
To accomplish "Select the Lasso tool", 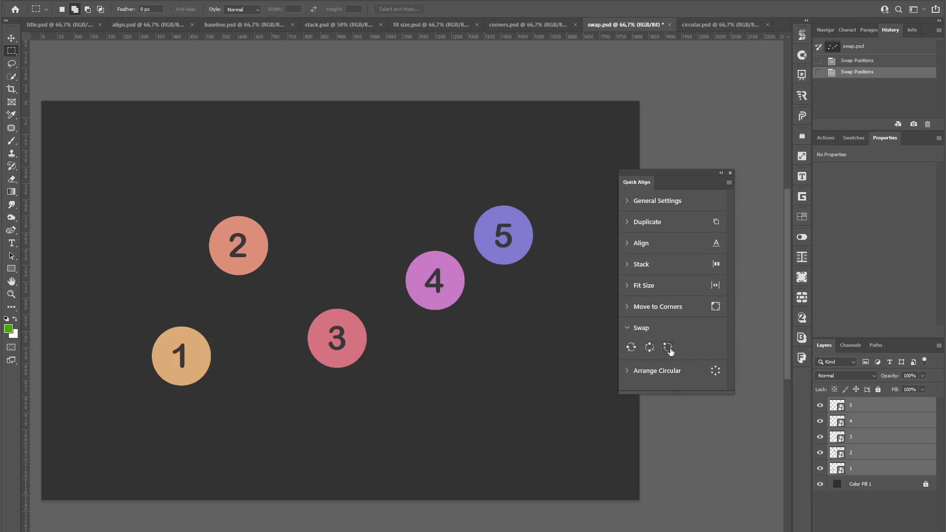I will 11,64.
